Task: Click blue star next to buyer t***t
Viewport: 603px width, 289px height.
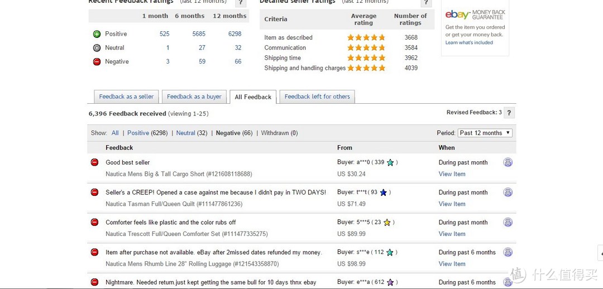Action: (x=384, y=192)
